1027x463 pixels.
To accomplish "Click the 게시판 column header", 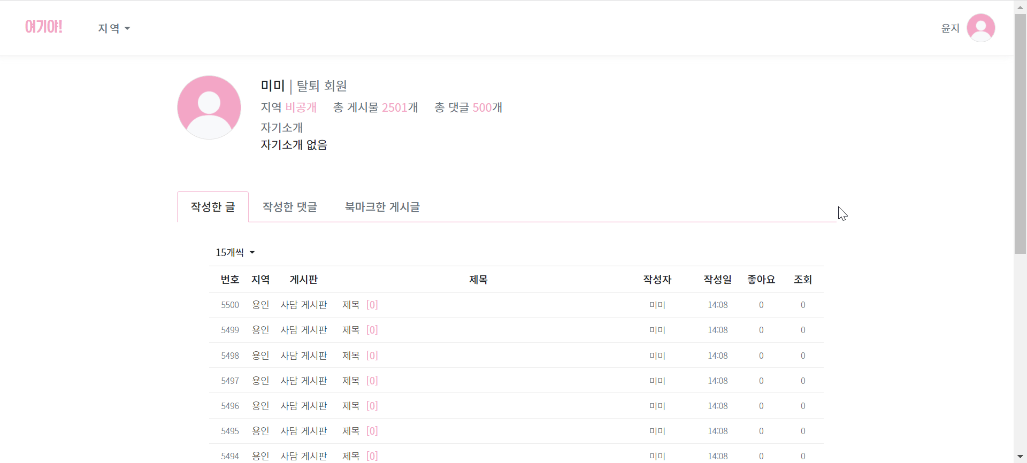I will click(304, 279).
